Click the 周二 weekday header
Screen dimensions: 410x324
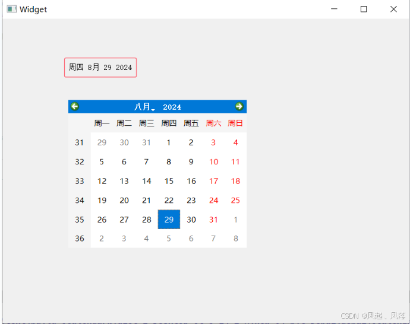pyautogui.click(x=124, y=123)
